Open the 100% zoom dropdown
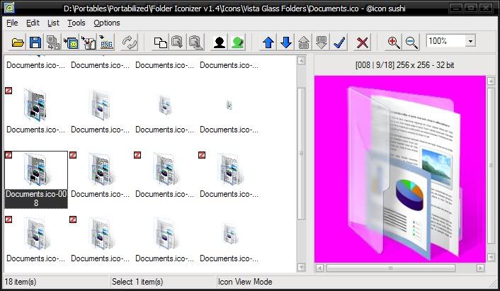This screenshot has width=500, height=291. (470, 42)
